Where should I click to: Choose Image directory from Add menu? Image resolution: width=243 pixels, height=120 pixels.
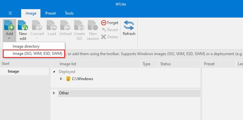tap(34, 46)
